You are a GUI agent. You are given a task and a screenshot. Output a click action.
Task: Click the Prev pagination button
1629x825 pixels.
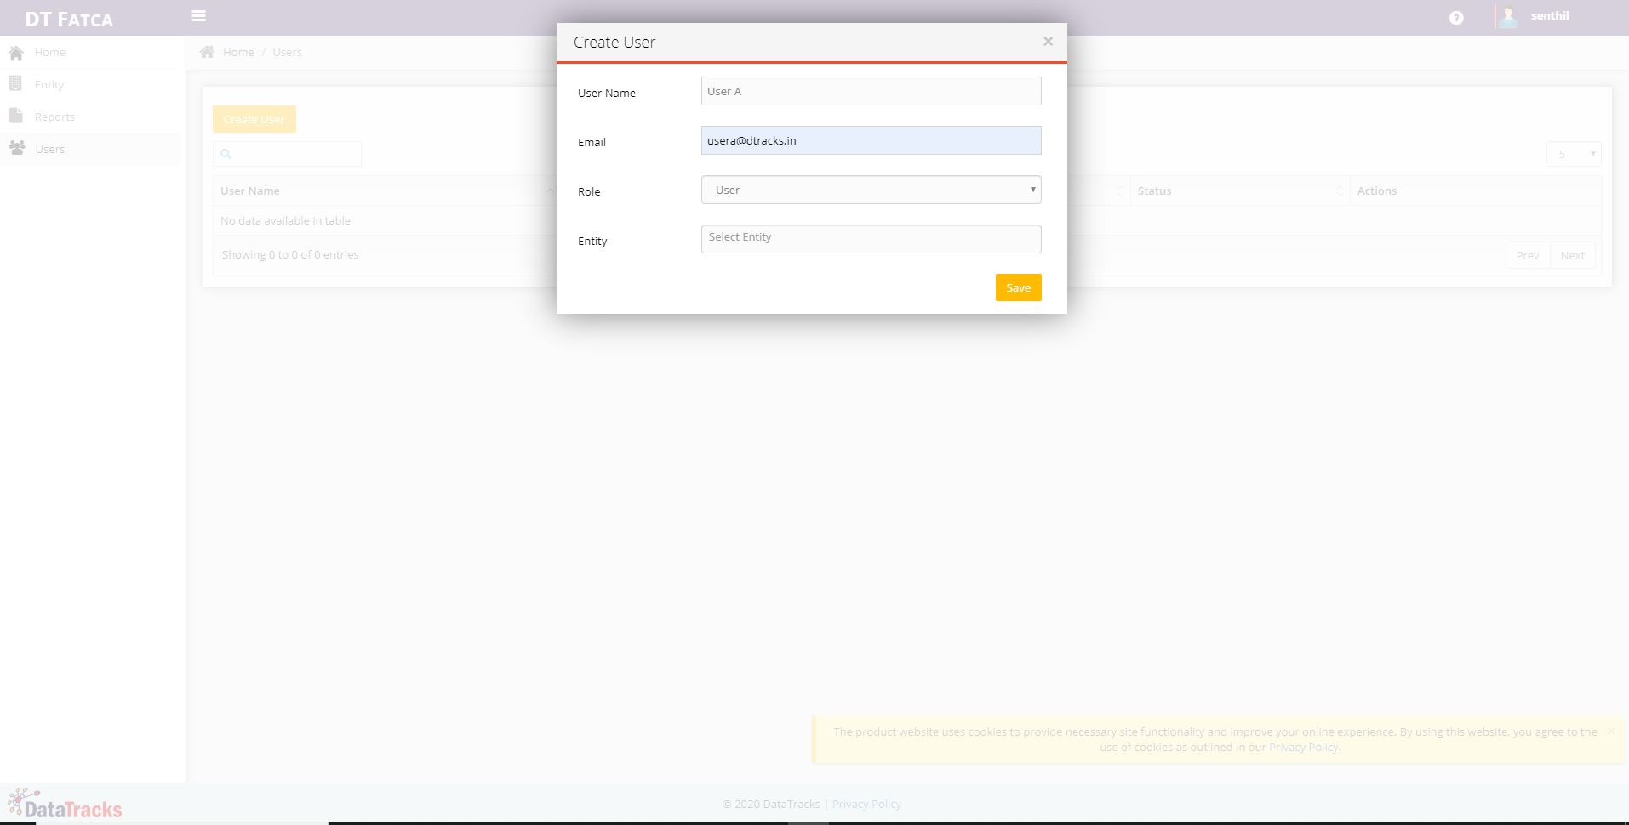click(1527, 255)
